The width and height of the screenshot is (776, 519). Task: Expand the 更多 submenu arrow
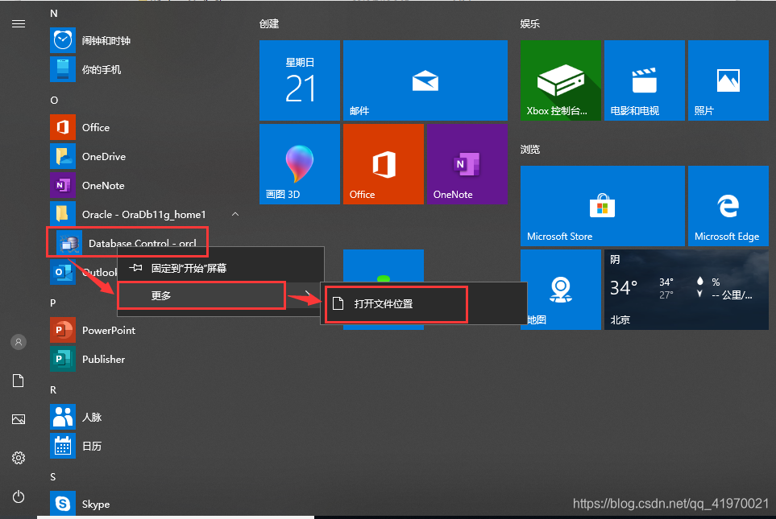pos(308,295)
